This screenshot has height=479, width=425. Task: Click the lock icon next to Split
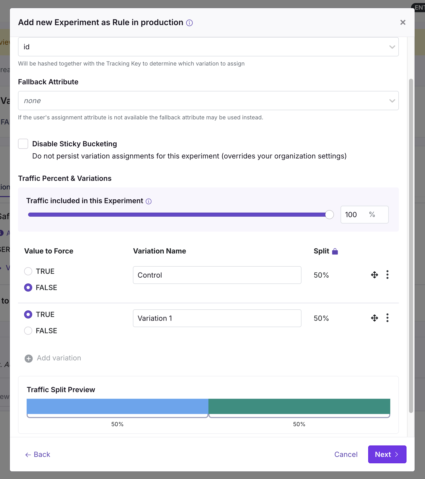tap(335, 251)
